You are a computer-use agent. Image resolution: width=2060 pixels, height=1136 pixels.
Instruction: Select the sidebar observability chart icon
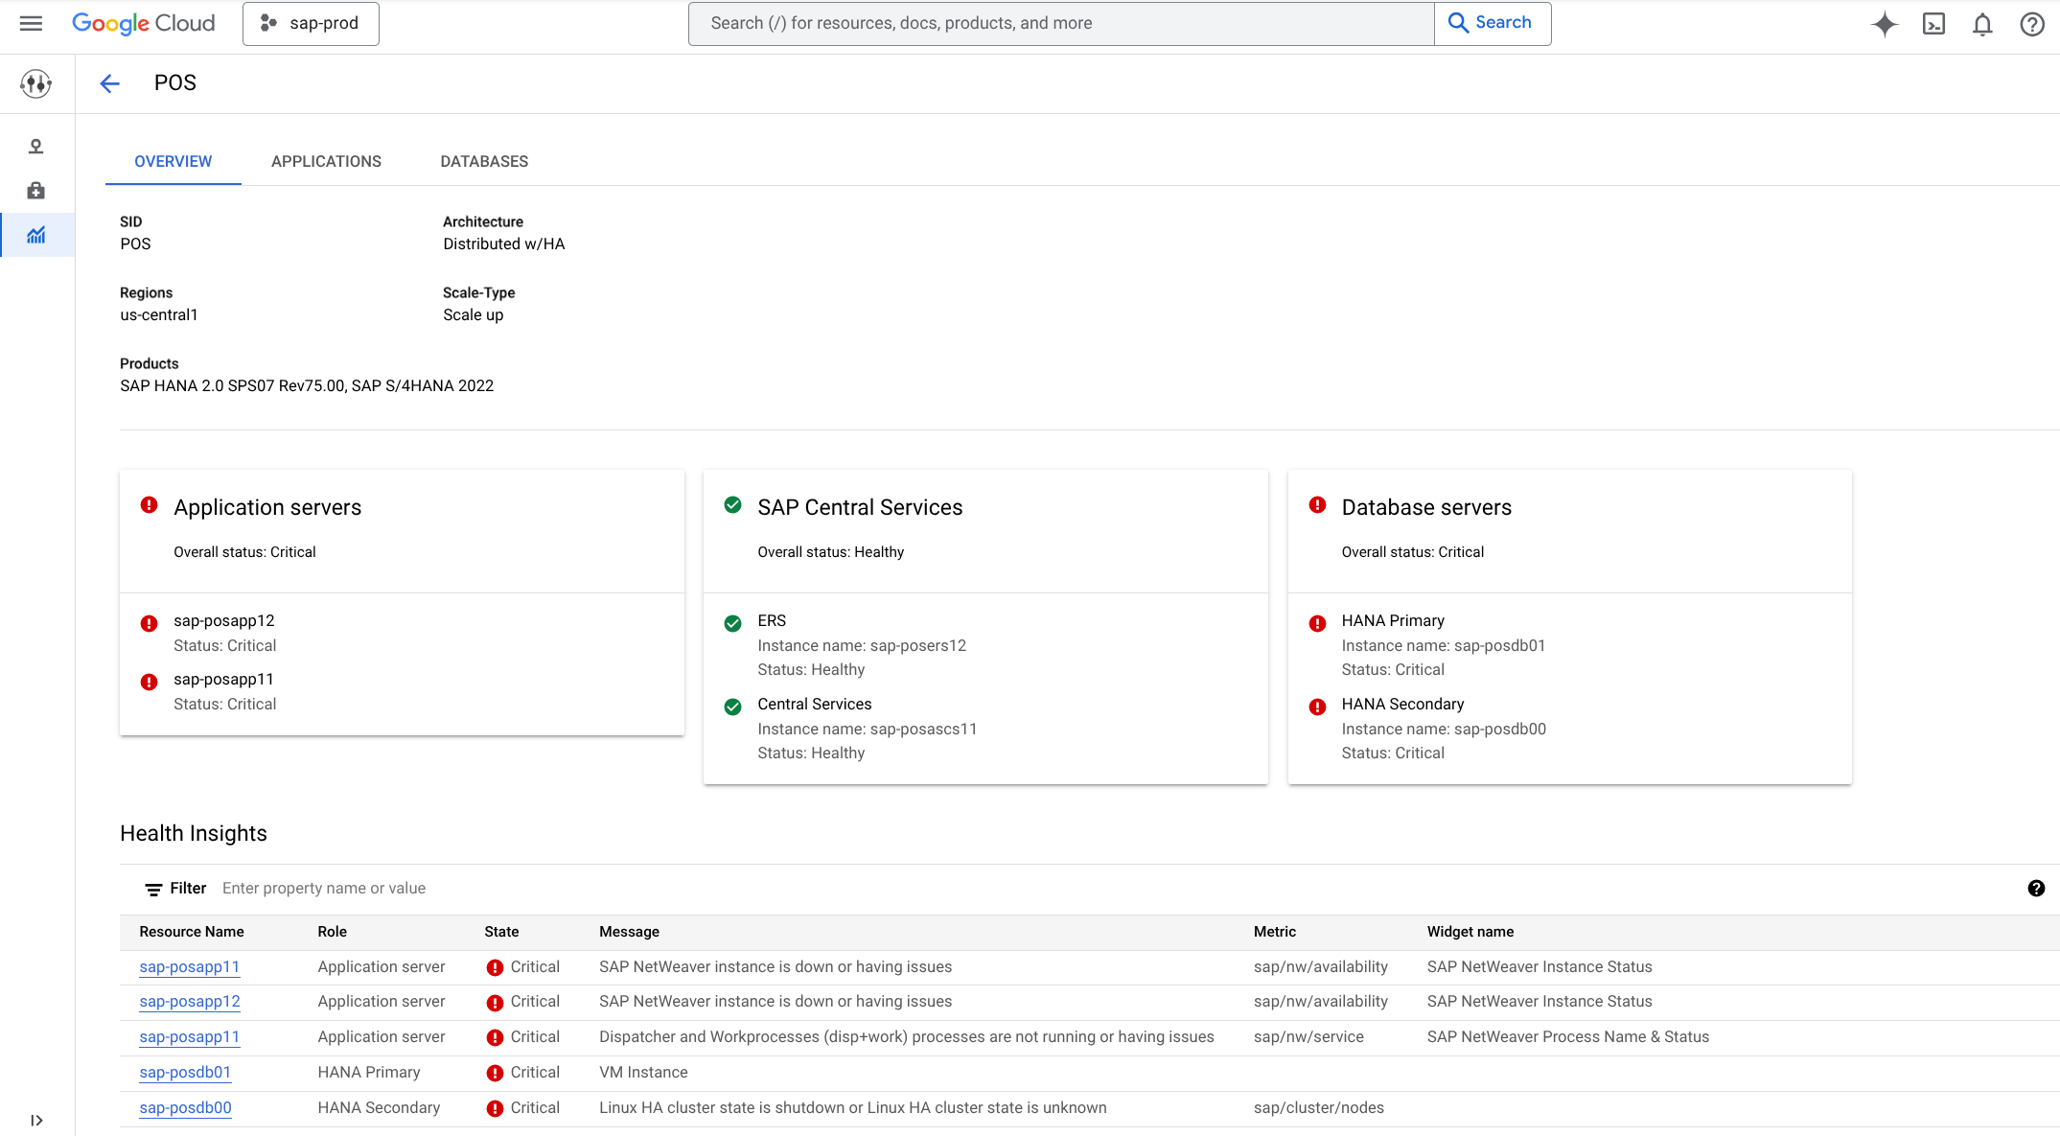[x=36, y=235]
